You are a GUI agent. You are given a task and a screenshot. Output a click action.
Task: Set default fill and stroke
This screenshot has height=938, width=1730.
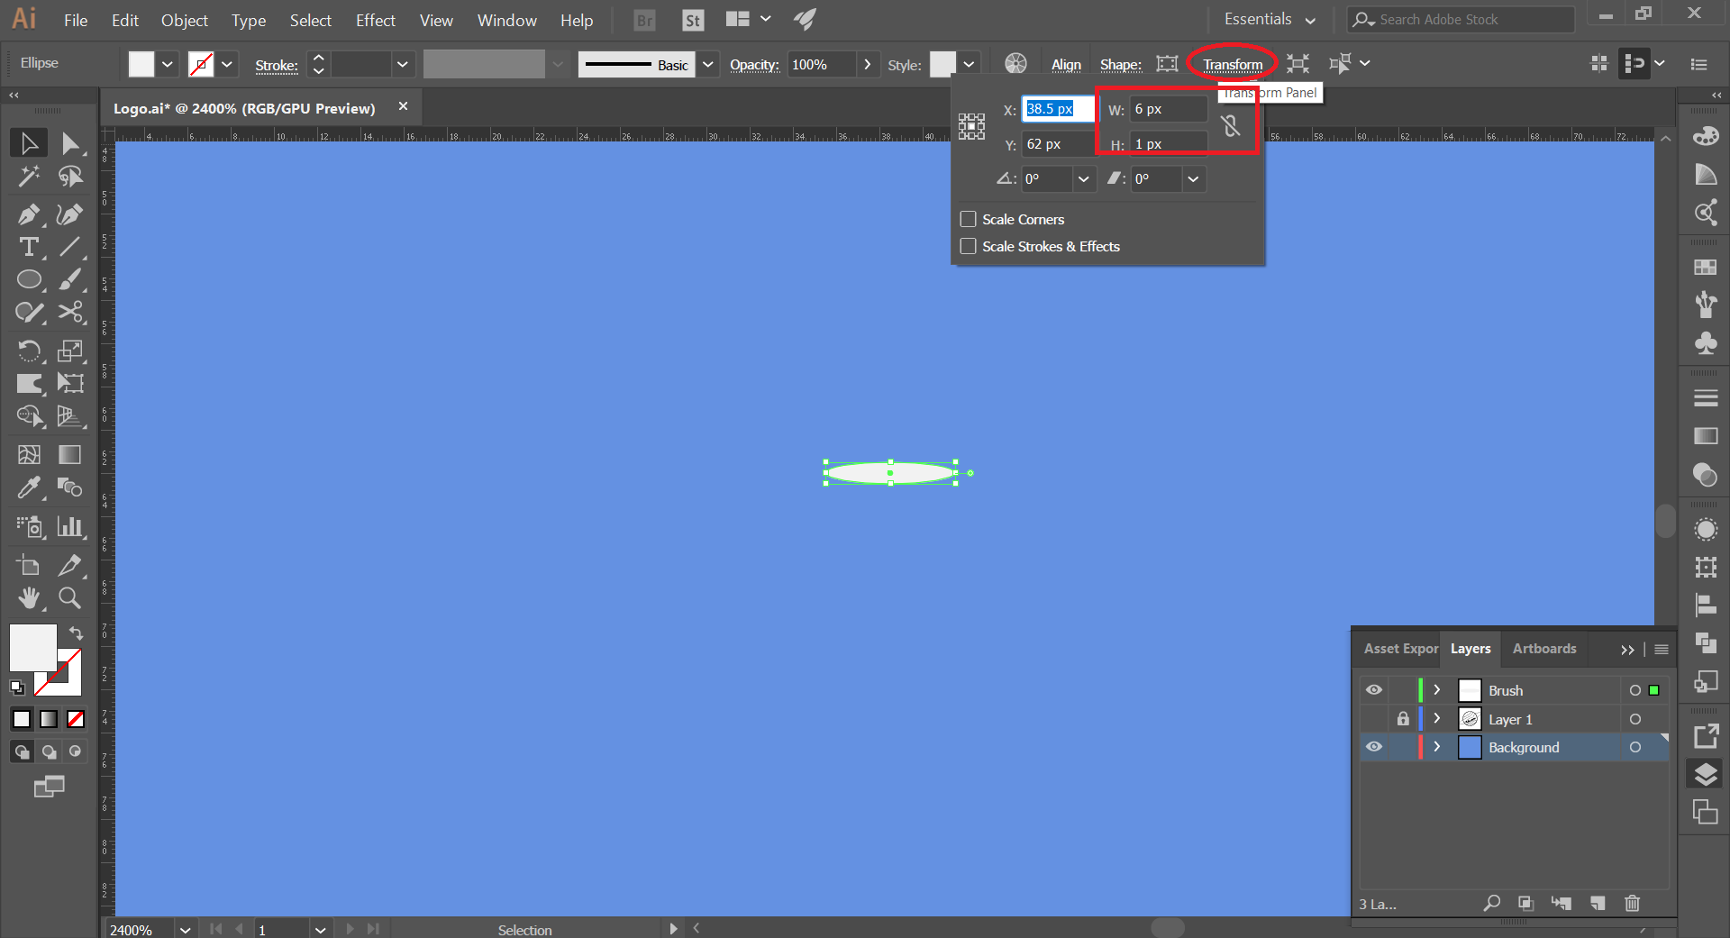click(x=17, y=688)
